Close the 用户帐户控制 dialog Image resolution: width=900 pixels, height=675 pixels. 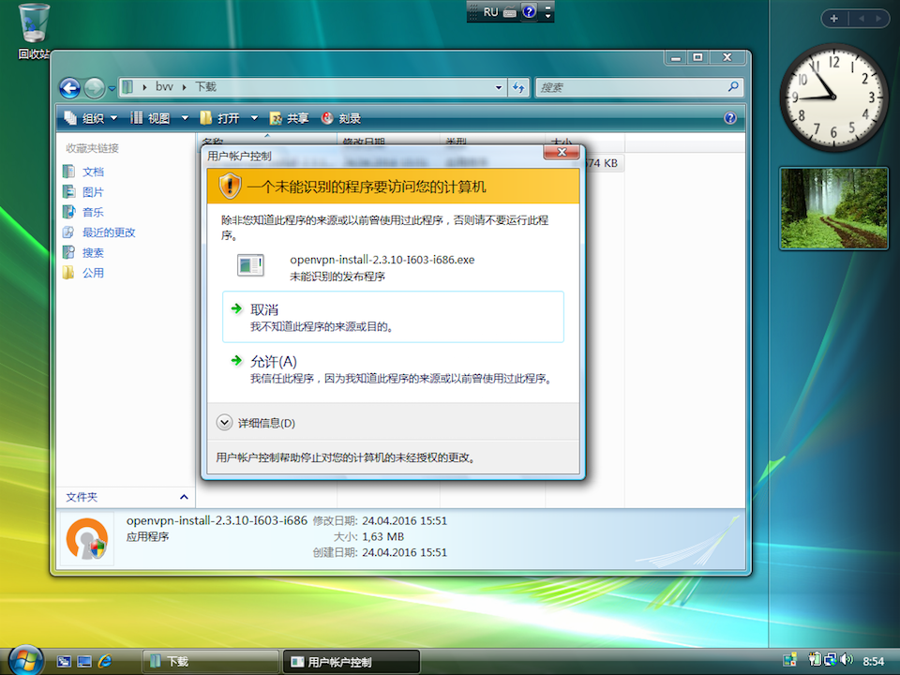coord(561,152)
